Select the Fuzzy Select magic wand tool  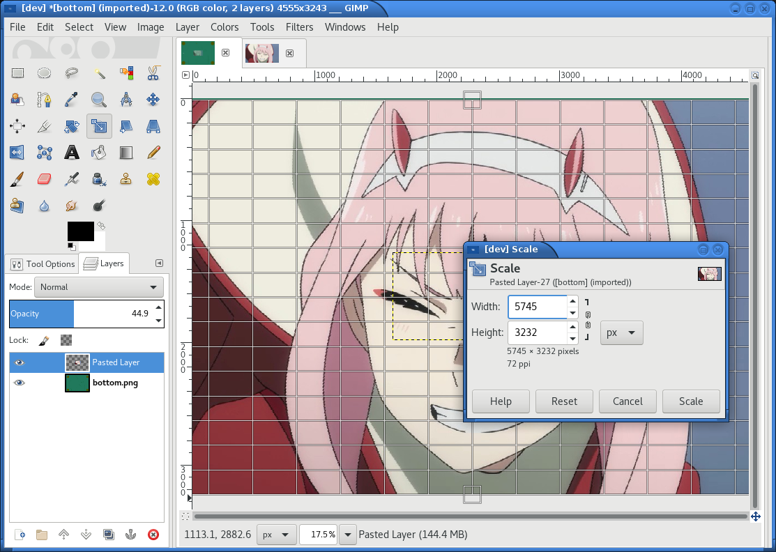[99, 73]
